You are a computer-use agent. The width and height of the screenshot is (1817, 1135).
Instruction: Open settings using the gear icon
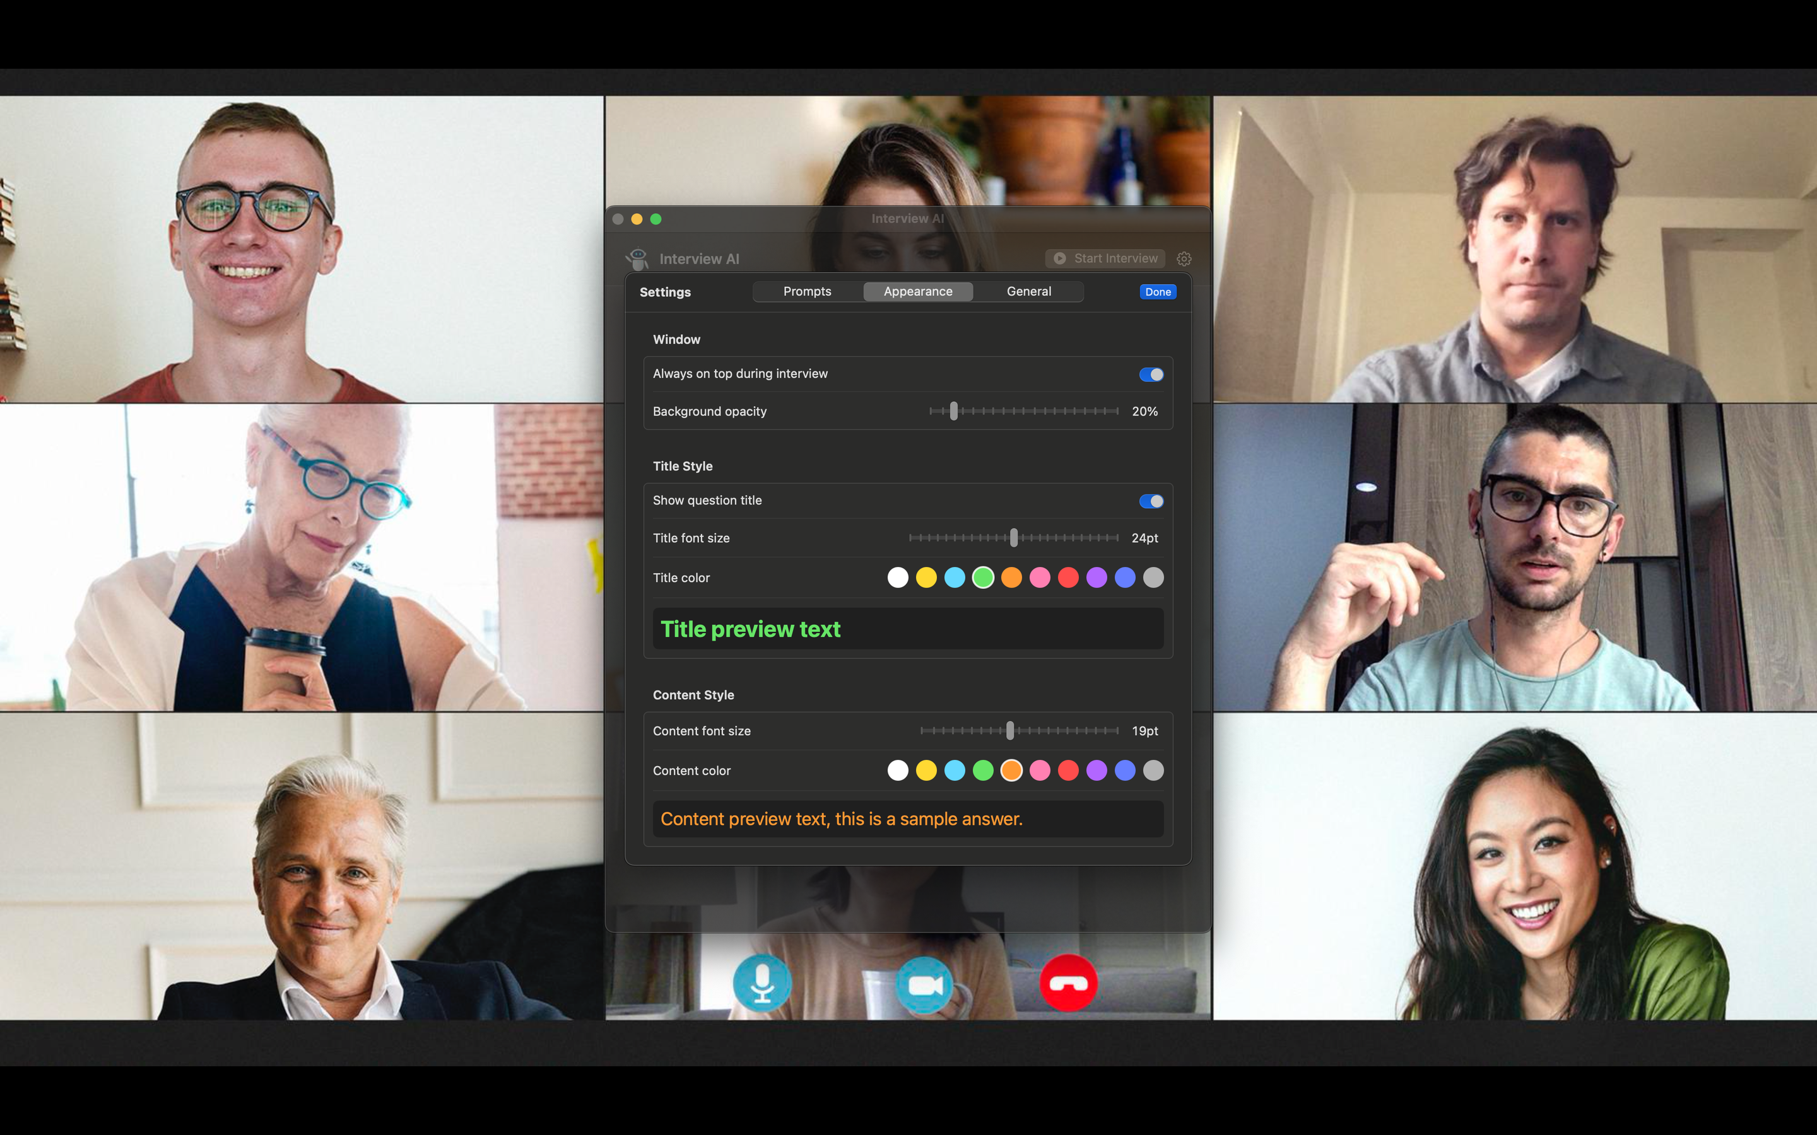coord(1185,259)
